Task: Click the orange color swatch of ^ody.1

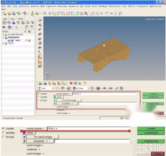Action: pyautogui.click(x=29, y=41)
